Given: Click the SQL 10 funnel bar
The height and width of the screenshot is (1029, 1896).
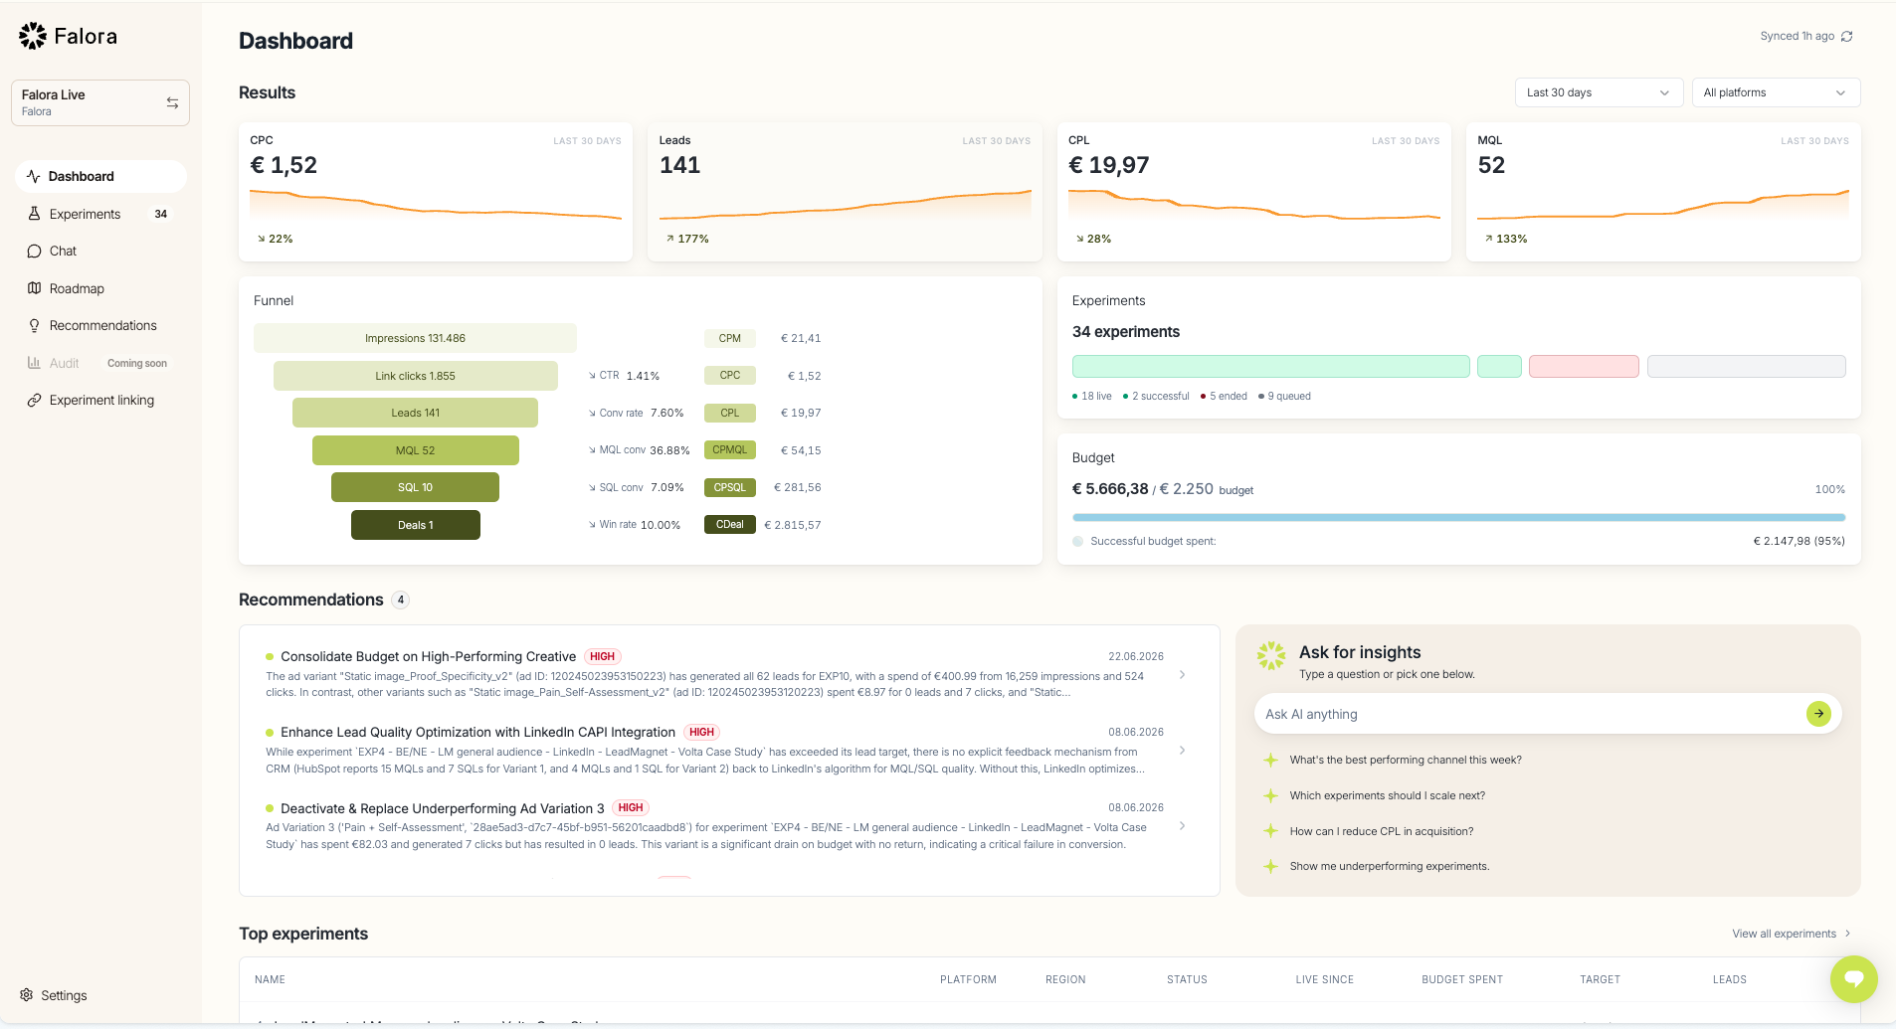Looking at the screenshot, I should (415, 487).
